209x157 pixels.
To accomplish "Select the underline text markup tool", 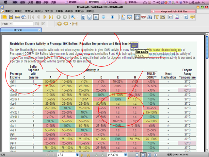I will pos(177,17).
